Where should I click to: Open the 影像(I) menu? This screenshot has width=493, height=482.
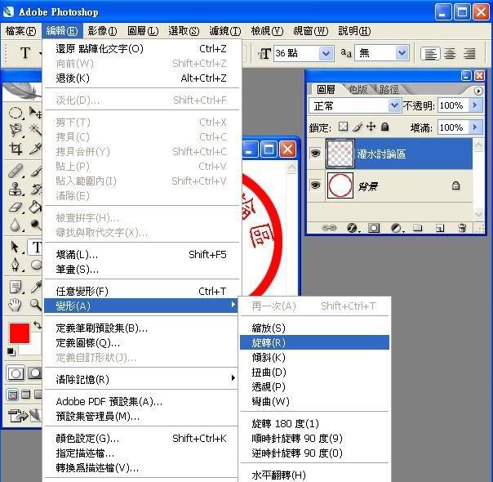tap(103, 31)
